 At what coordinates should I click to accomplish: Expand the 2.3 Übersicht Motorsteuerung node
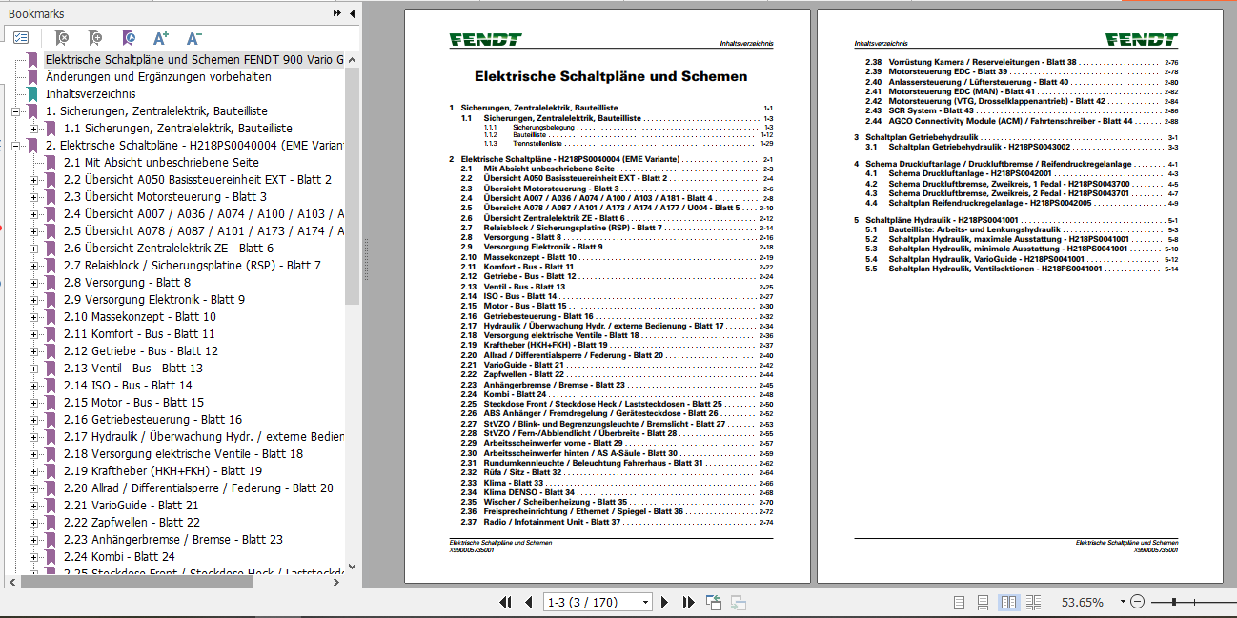point(34,197)
